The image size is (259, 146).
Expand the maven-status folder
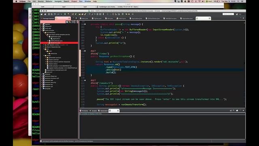(x=46, y=64)
